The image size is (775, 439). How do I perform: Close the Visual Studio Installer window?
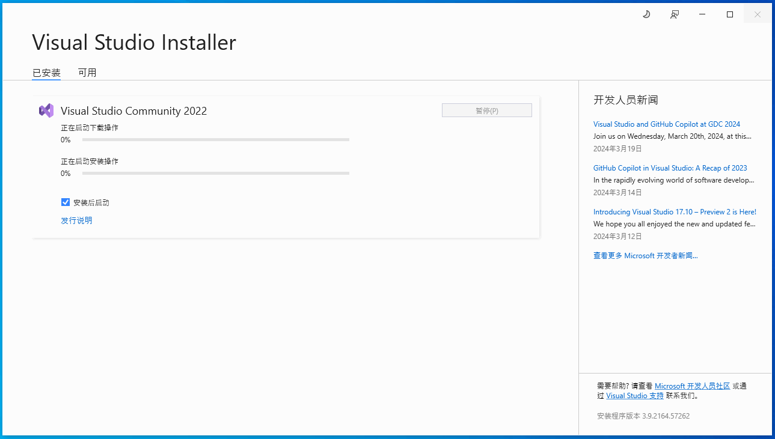coord(758,14)
